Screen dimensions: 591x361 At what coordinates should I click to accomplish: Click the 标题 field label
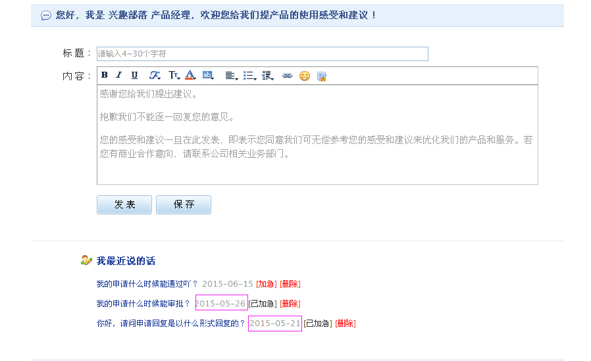pos(76,53)
